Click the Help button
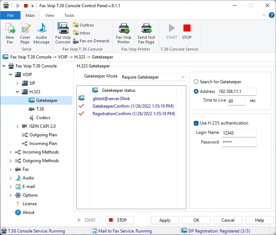This screenshot has width=276, height=235. [259, 220]
